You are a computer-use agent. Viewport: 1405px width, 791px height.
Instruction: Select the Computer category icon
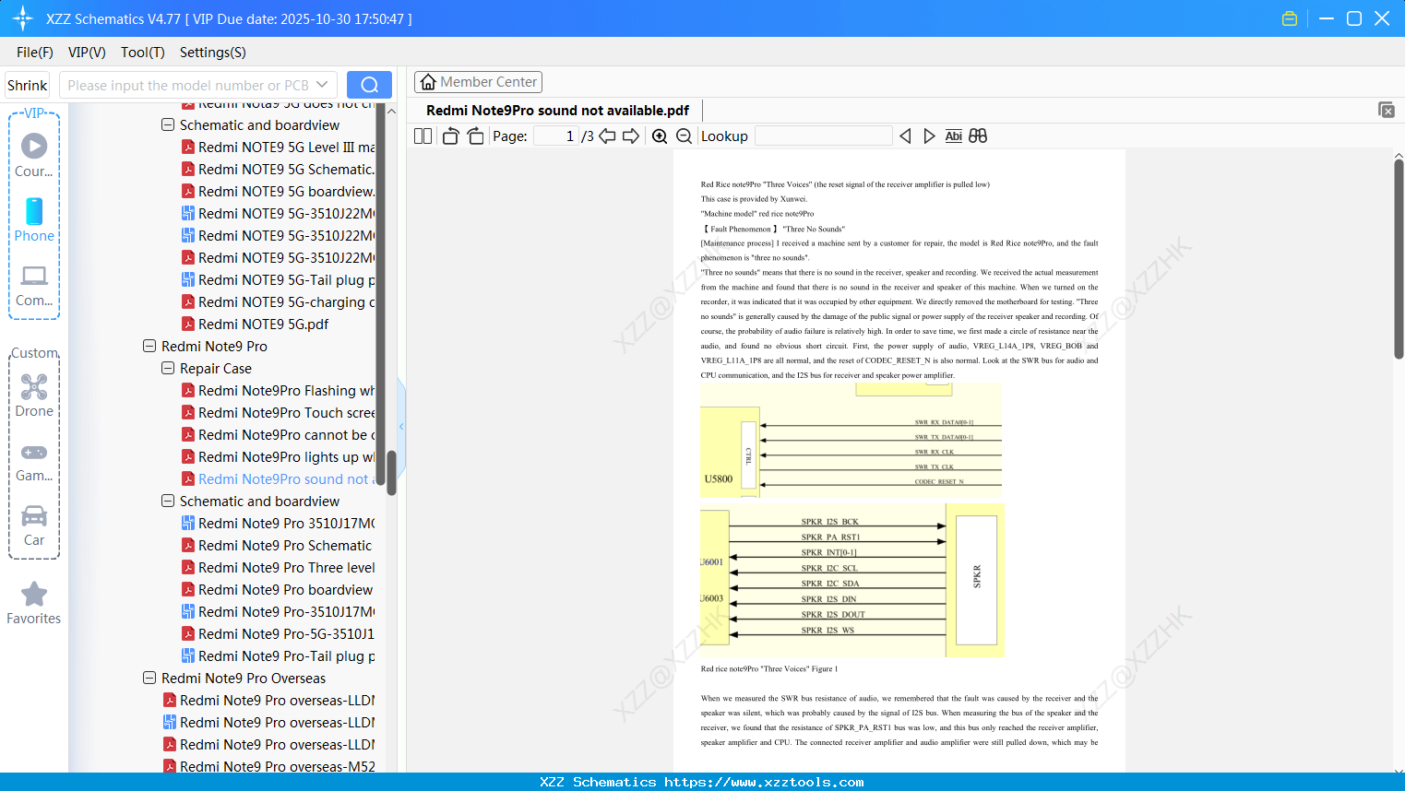click(x=34, y=285)
